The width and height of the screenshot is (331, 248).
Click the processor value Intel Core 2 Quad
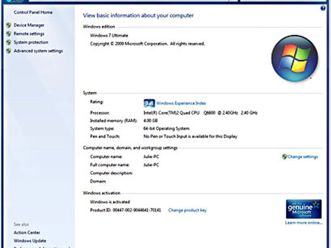[201, 113]
